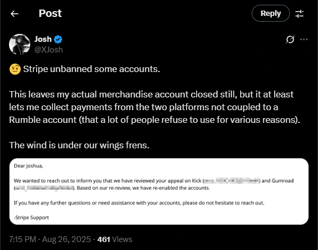Go back using the left arrow
Screen dimensions: 318x250
[x=14, y=14]
